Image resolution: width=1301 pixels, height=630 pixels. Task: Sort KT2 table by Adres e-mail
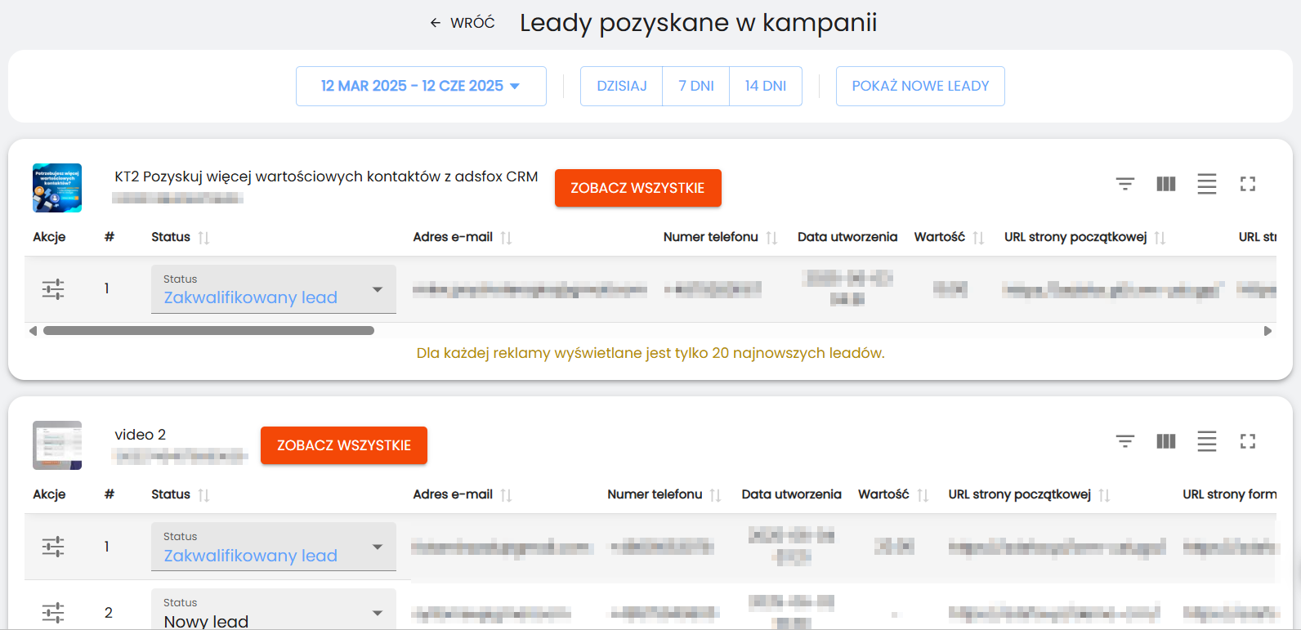click(506, 238)
